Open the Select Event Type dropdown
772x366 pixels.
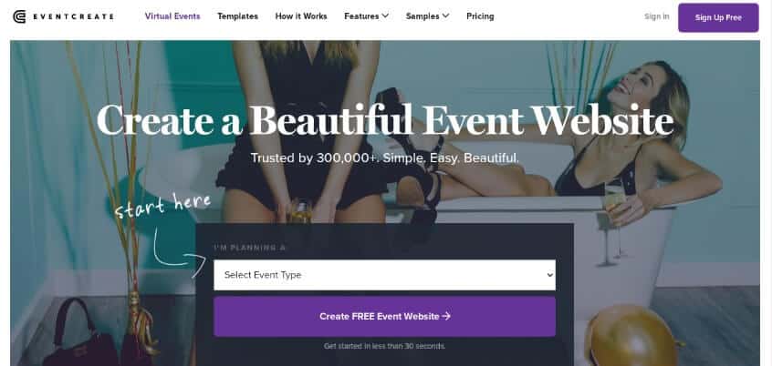[384, 275]
